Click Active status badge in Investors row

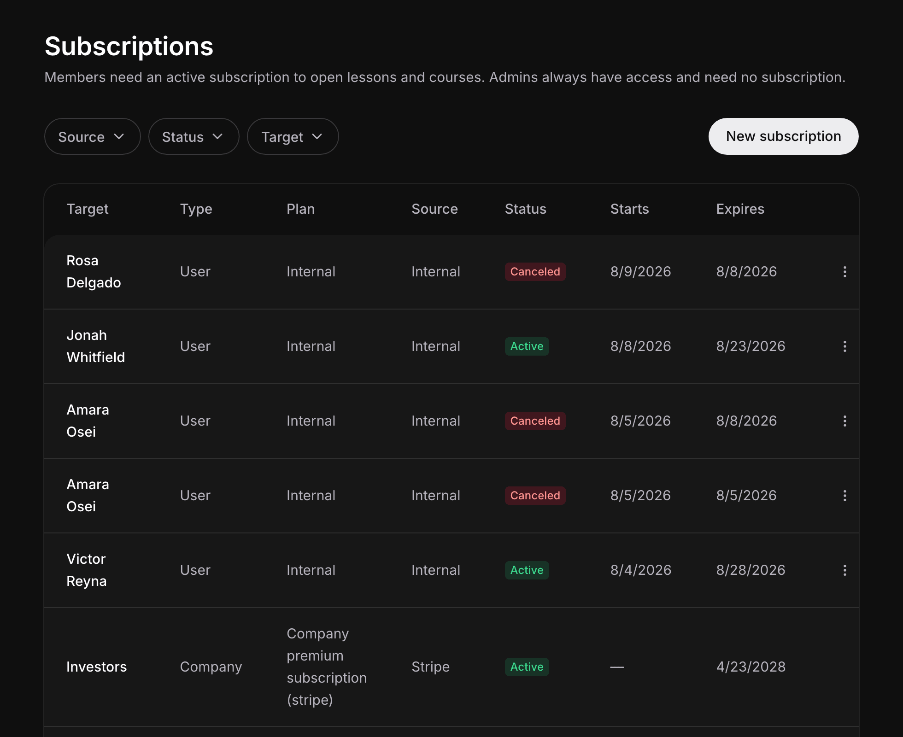527,667
